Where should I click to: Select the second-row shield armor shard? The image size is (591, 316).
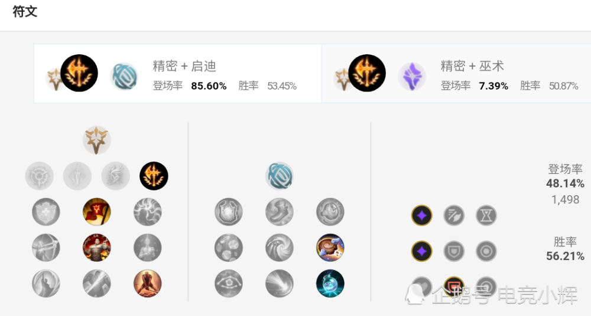click(454, 251)
